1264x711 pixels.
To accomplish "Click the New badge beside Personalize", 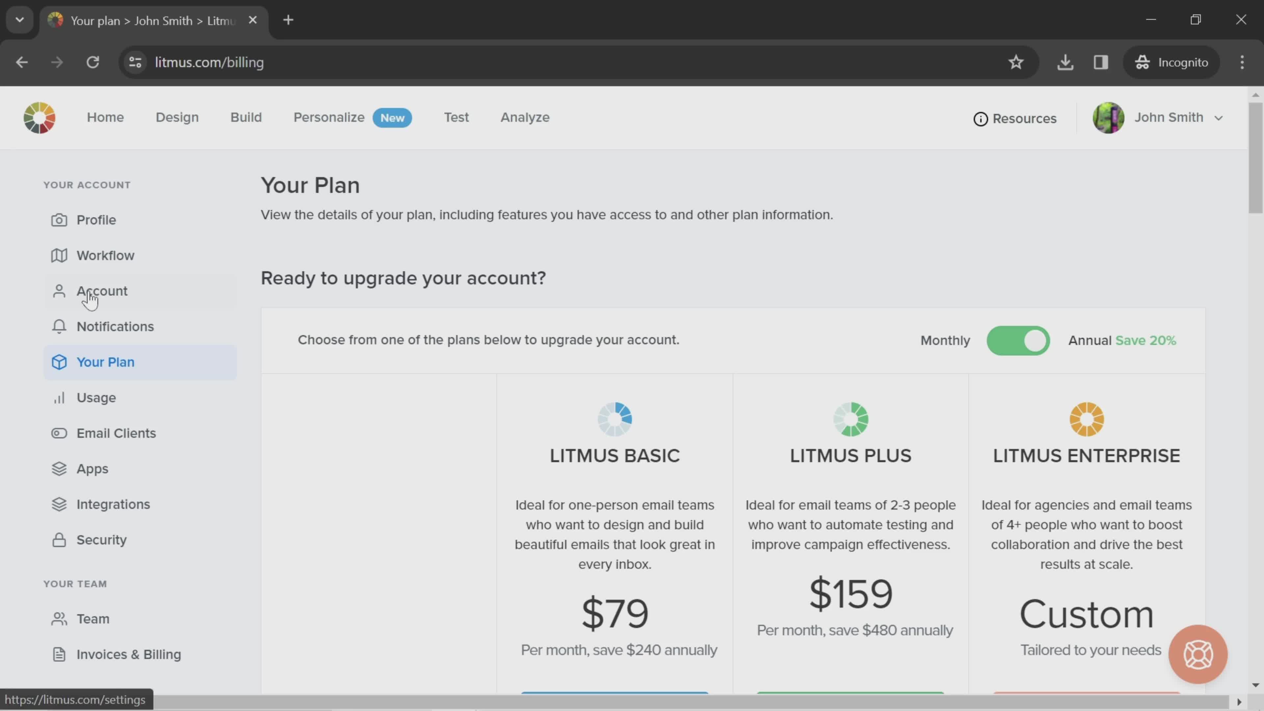I will point(393,118).
